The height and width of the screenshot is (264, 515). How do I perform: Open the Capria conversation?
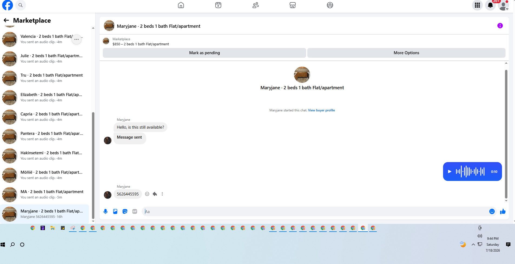[45, 117]
